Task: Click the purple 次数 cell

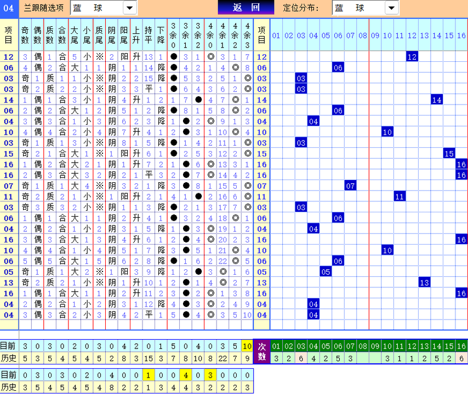Action: click(262, 352)
